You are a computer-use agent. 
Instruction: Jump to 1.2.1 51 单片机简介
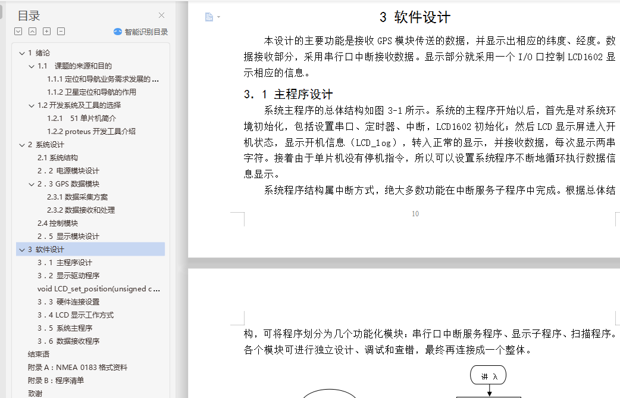[82, 119]
